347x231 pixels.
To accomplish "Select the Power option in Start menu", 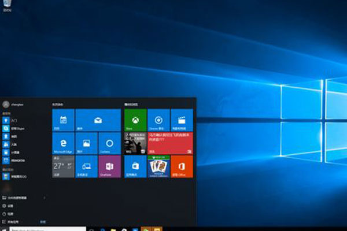I will click(x=10, y=213).
